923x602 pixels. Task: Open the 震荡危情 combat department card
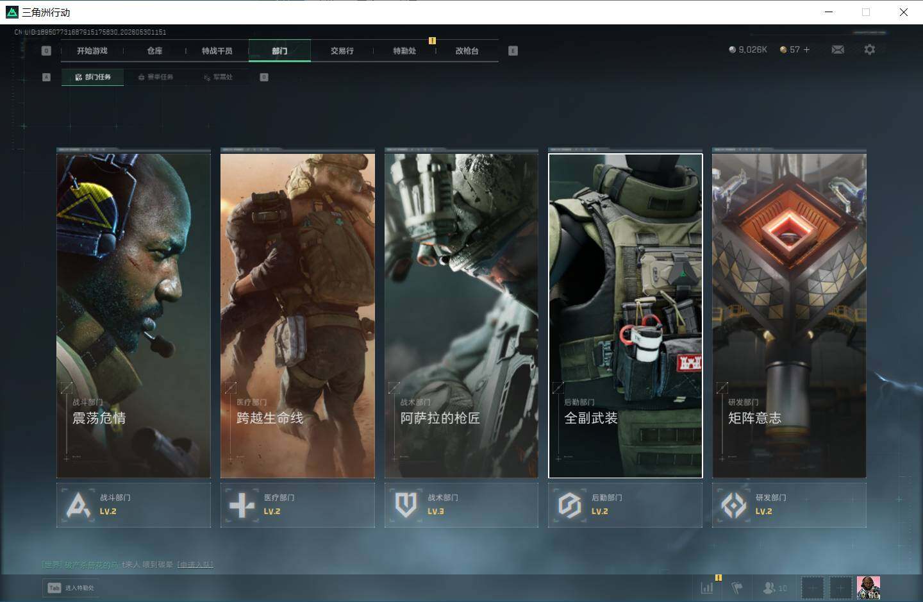coord(133,315)
